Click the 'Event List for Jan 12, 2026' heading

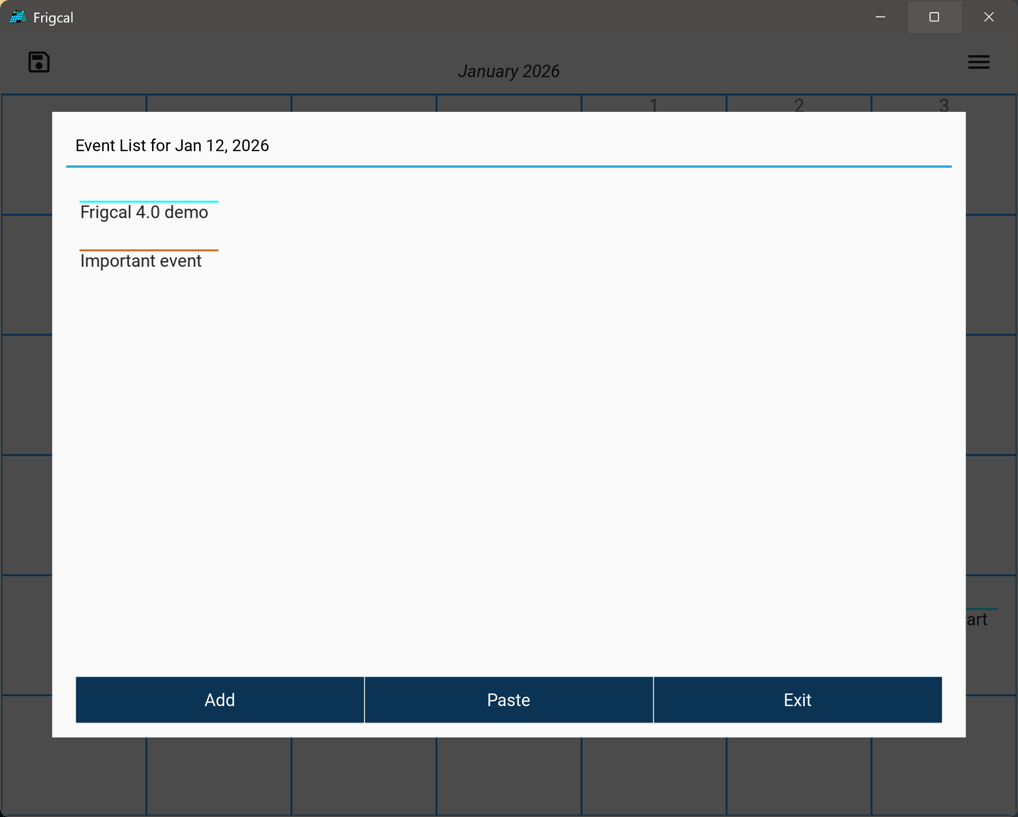[172, 146]
